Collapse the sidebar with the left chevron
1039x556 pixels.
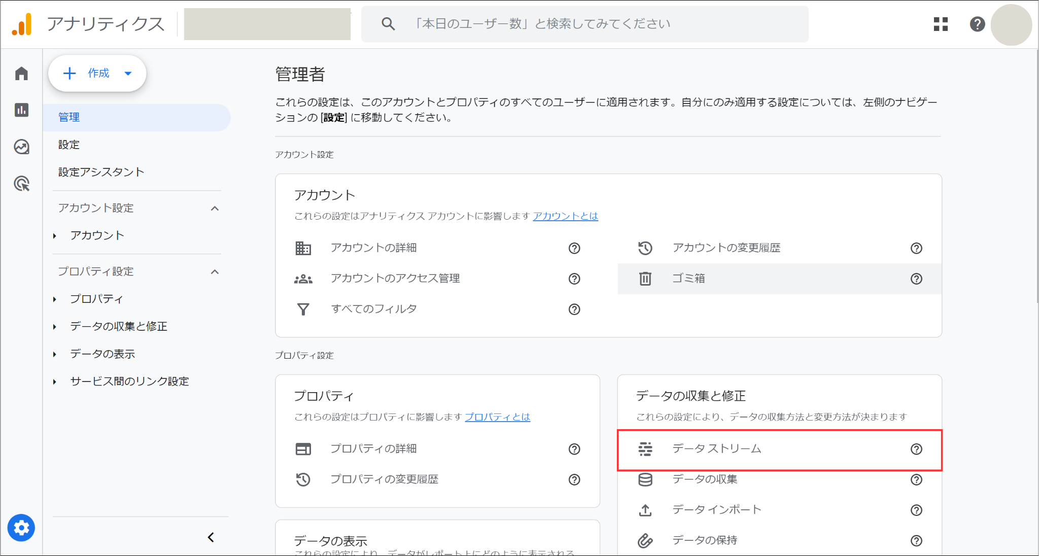pyautogui.click(x=211, y=537)
